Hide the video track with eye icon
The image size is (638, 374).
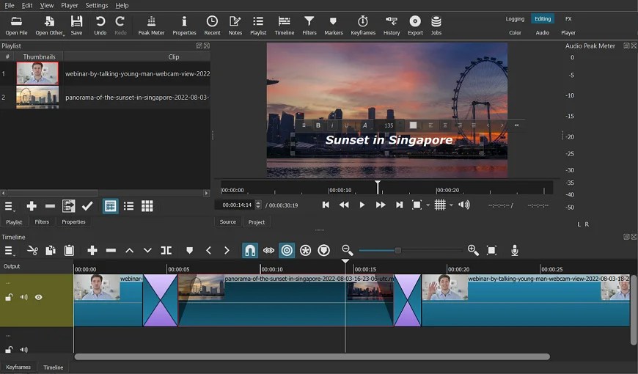tap(39, 297)
